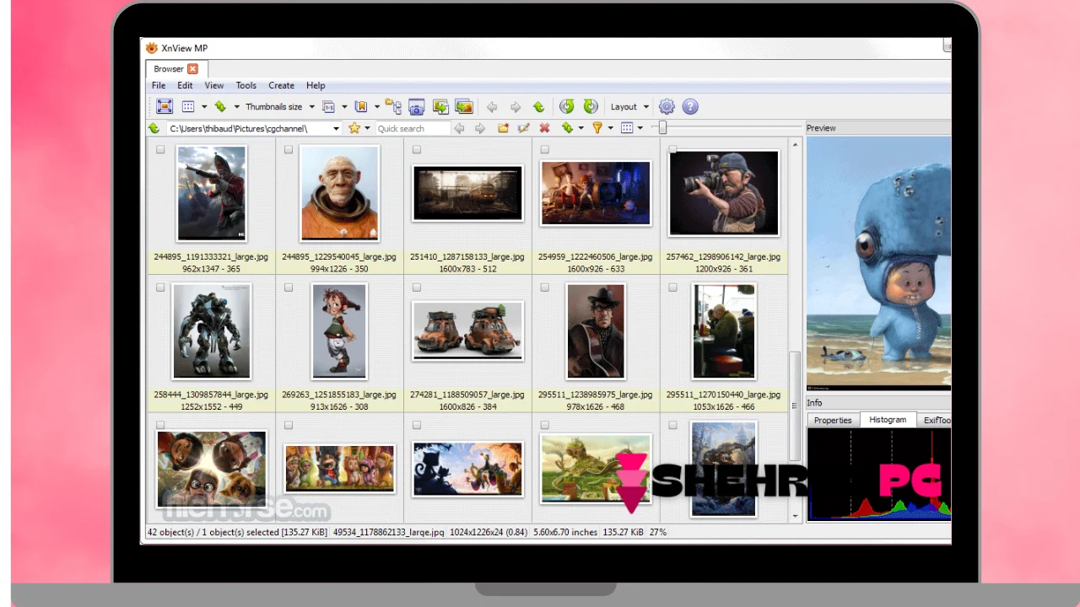Switch to the Properties tab
The width and height of the screenshot is (1080, 607).
tap(833, 420)
